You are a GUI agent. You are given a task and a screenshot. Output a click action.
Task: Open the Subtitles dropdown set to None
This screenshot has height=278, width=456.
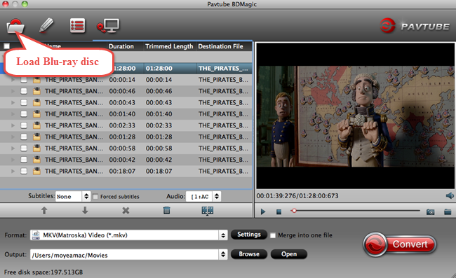[73, 197]
